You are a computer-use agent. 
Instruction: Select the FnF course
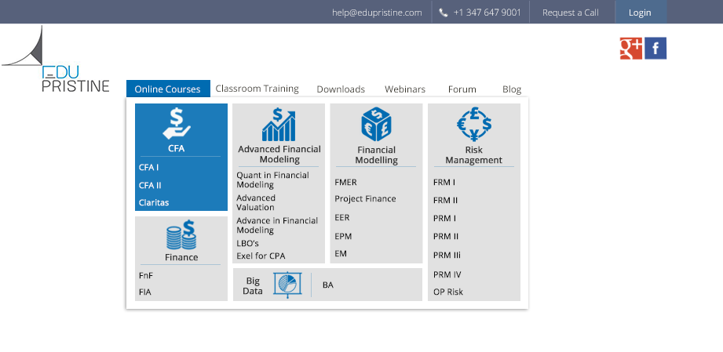point(146,276)
